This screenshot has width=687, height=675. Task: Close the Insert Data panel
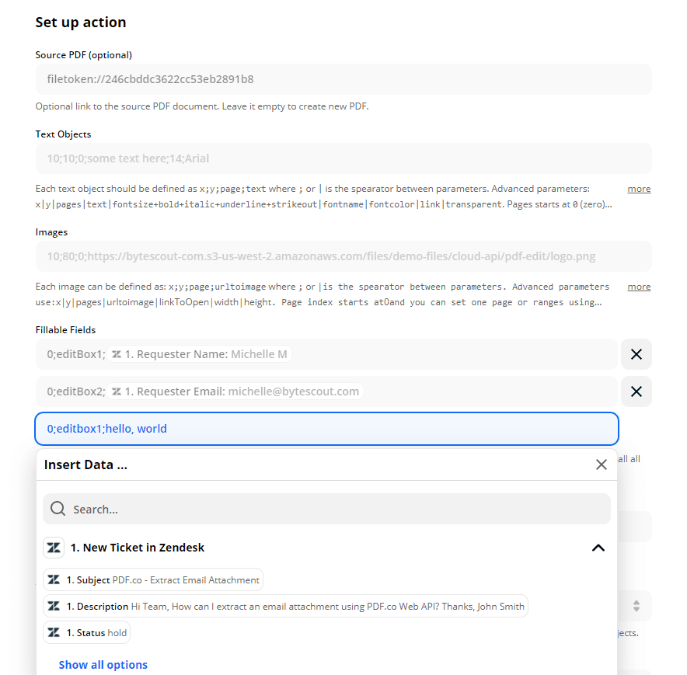pos(601,464)
